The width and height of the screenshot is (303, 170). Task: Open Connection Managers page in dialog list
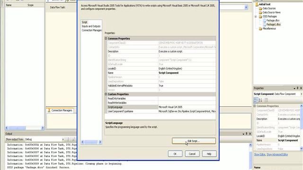click(91, 30)
